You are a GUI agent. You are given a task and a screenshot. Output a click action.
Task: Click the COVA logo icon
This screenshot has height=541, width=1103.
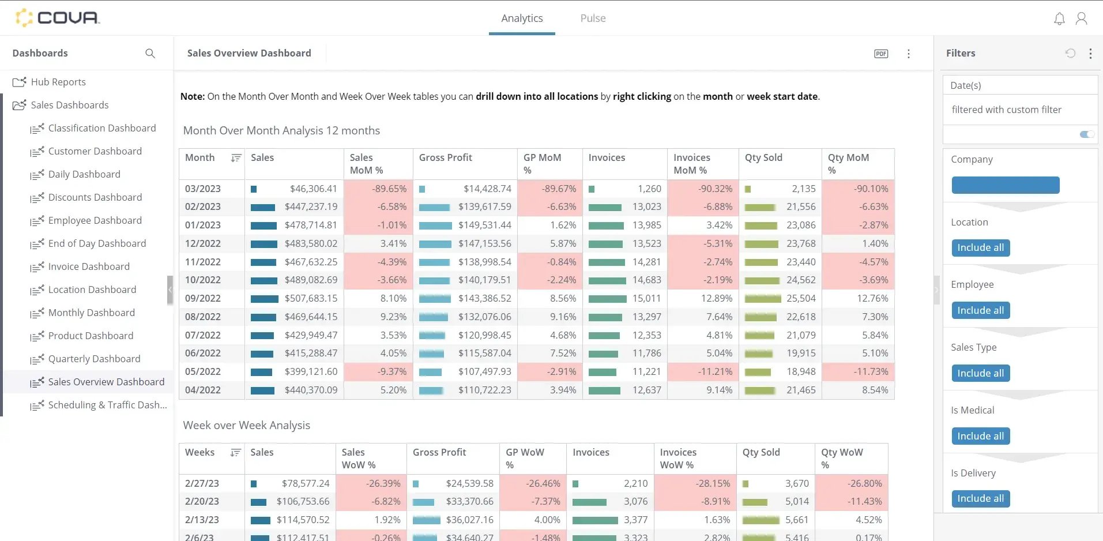tap(24, 17)
